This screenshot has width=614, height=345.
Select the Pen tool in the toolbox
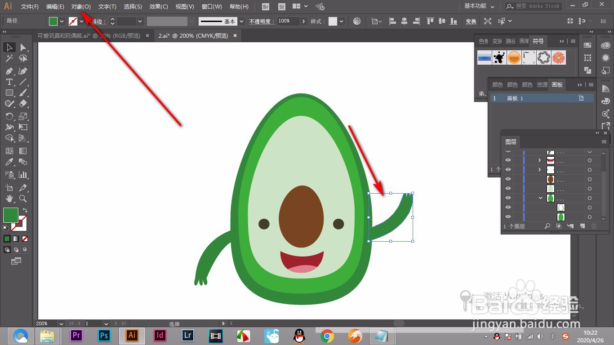point(9,71)
